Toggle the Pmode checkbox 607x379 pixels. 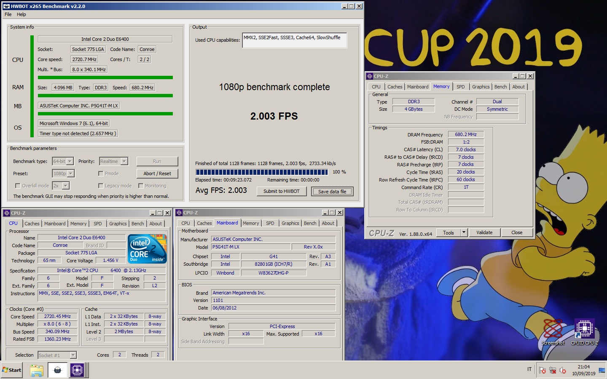click(x=101, y=173)
